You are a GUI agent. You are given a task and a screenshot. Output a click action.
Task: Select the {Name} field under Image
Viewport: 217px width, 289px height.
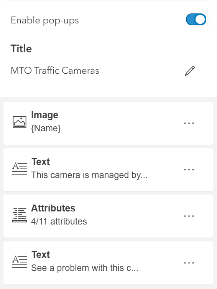tap(46, 128)
